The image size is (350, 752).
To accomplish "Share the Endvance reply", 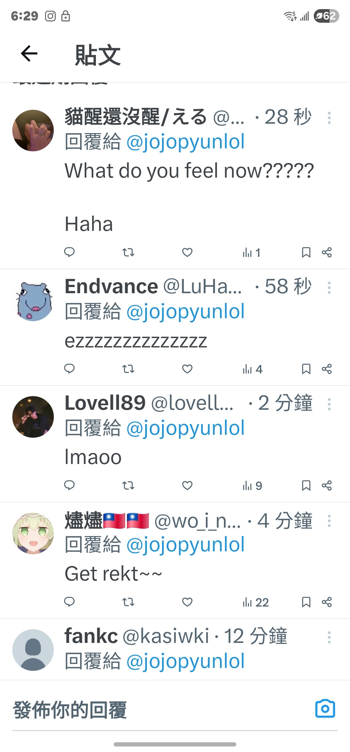I will [327, 369].
